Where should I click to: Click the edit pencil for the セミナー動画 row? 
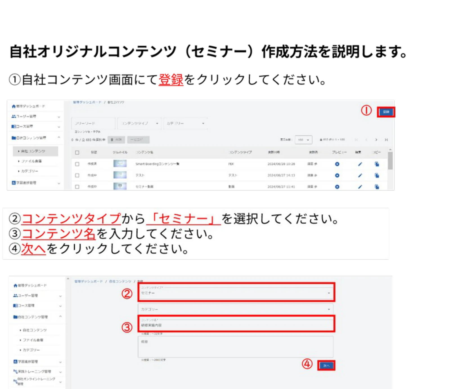(360, 187)
